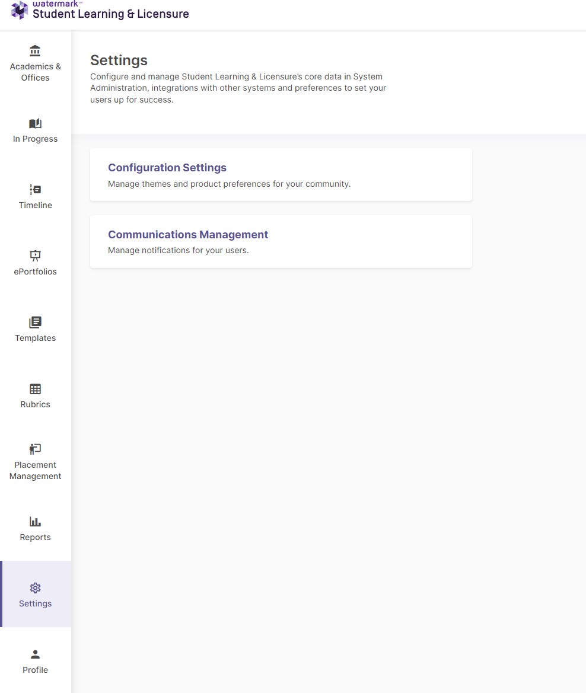Go to Templates label in sidebar

[x=36, y=338]
